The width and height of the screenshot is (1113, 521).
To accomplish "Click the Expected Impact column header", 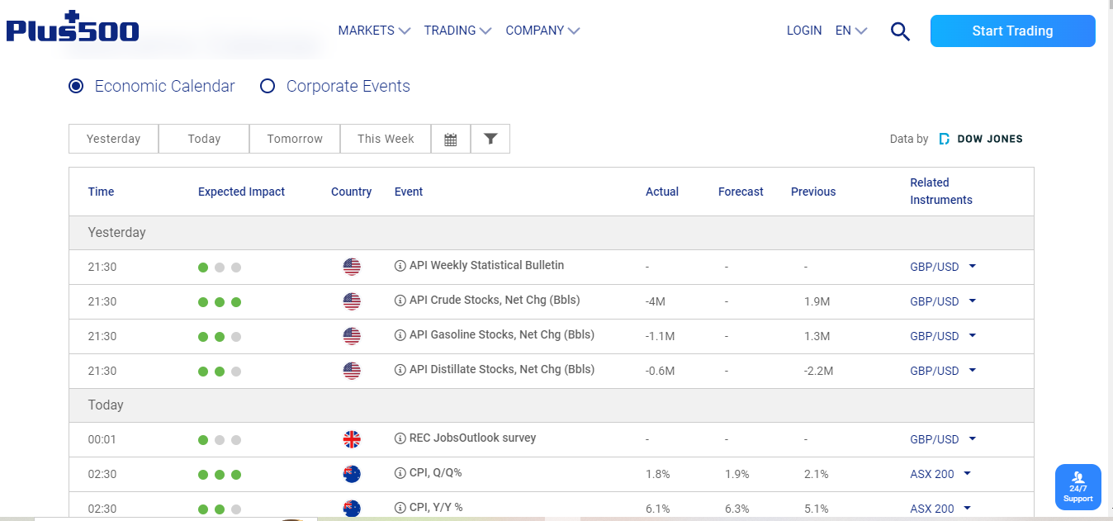I will 241,192.
